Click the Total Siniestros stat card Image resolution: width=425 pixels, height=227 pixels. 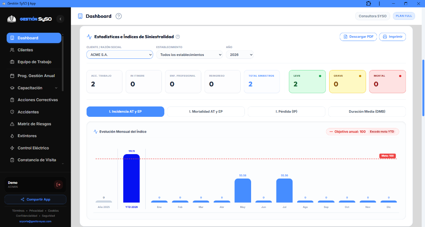tap(261, 82)
